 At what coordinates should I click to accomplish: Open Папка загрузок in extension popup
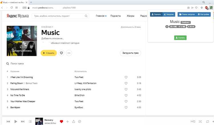(187, 14)
